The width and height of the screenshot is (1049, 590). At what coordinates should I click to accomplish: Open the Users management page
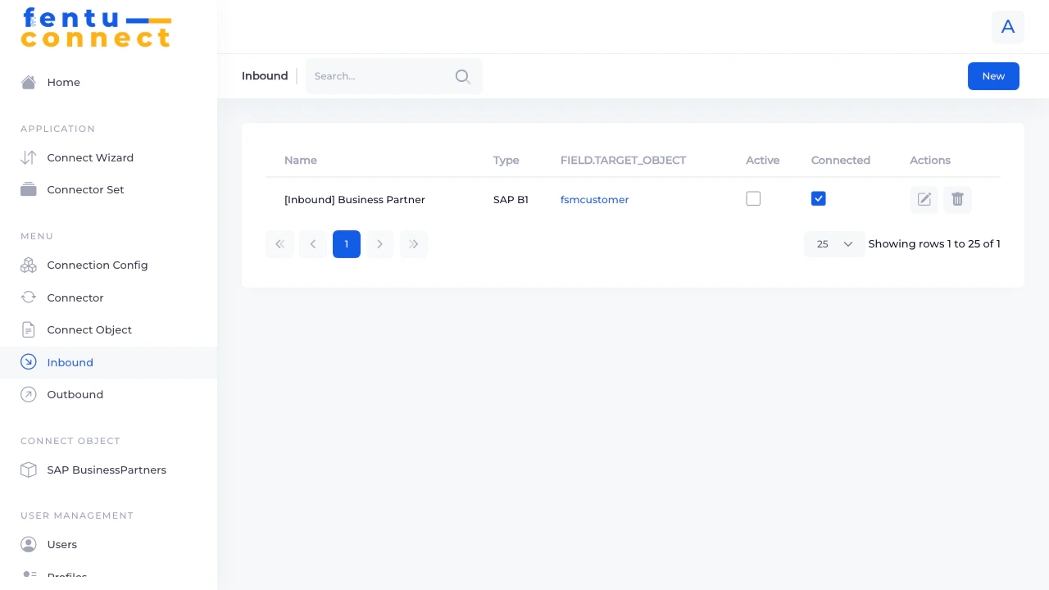108,544
